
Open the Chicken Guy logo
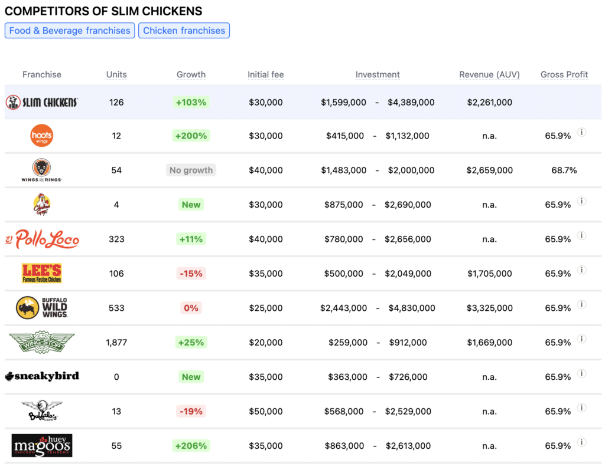click(x=42, y=205)
